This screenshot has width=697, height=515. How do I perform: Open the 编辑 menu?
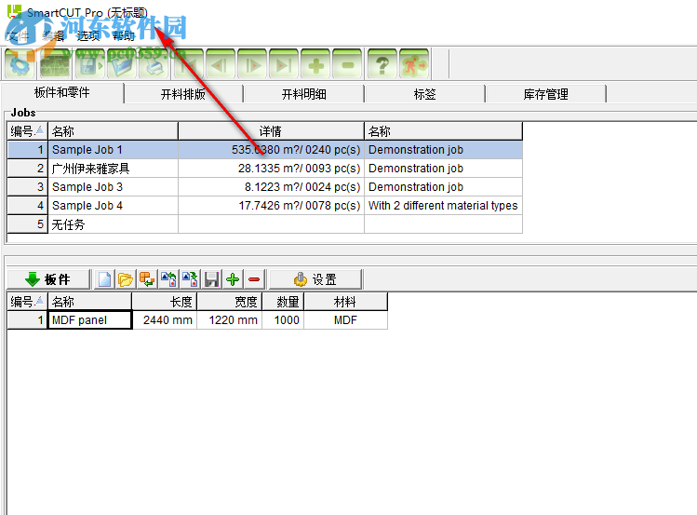53,36
